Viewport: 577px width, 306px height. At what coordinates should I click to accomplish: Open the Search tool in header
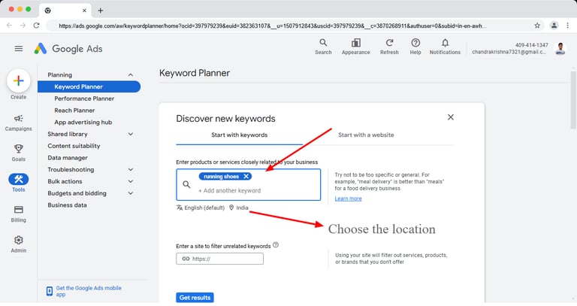(x=323, y=47)
